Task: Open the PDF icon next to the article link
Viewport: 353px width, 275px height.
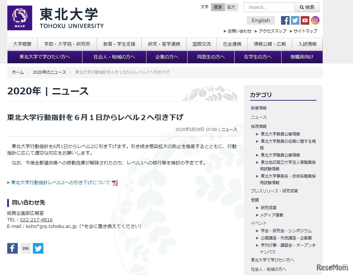Action: point(114,183)
